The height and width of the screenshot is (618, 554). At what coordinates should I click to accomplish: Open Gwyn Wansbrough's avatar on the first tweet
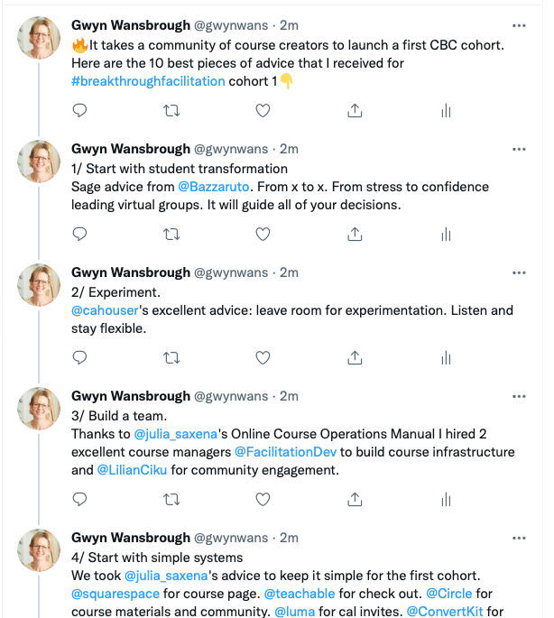[x=39, y=38]
